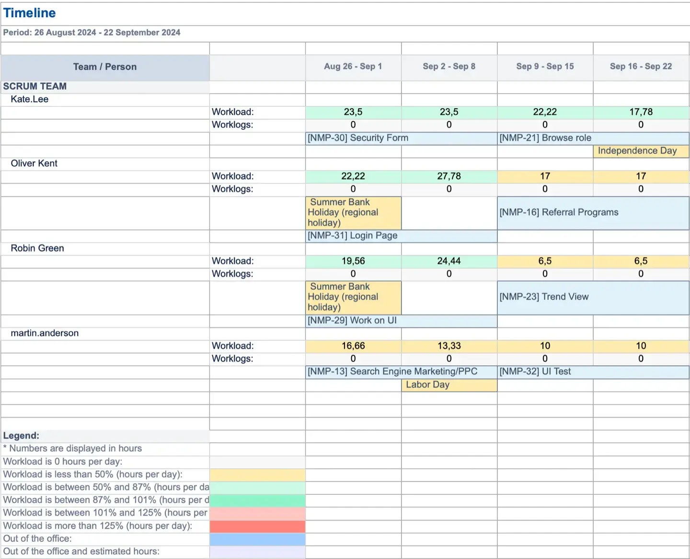
Task: Open the [NMP-23] Trend View task
Action: pos(543,297)
